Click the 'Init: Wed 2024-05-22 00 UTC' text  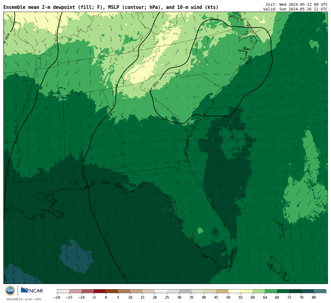297,4
